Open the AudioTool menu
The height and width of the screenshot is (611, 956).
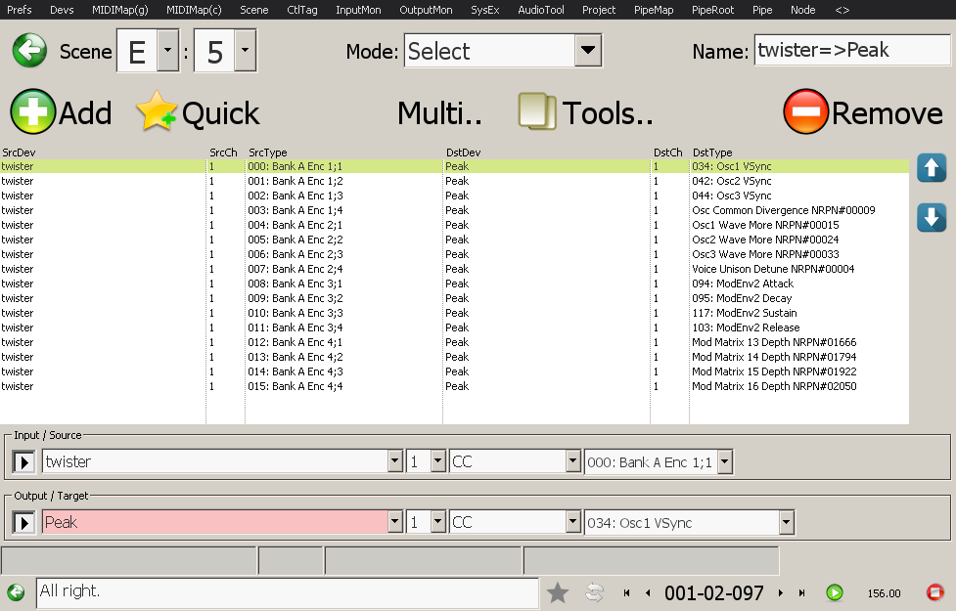pyautogui.click(x=541, y=10)
